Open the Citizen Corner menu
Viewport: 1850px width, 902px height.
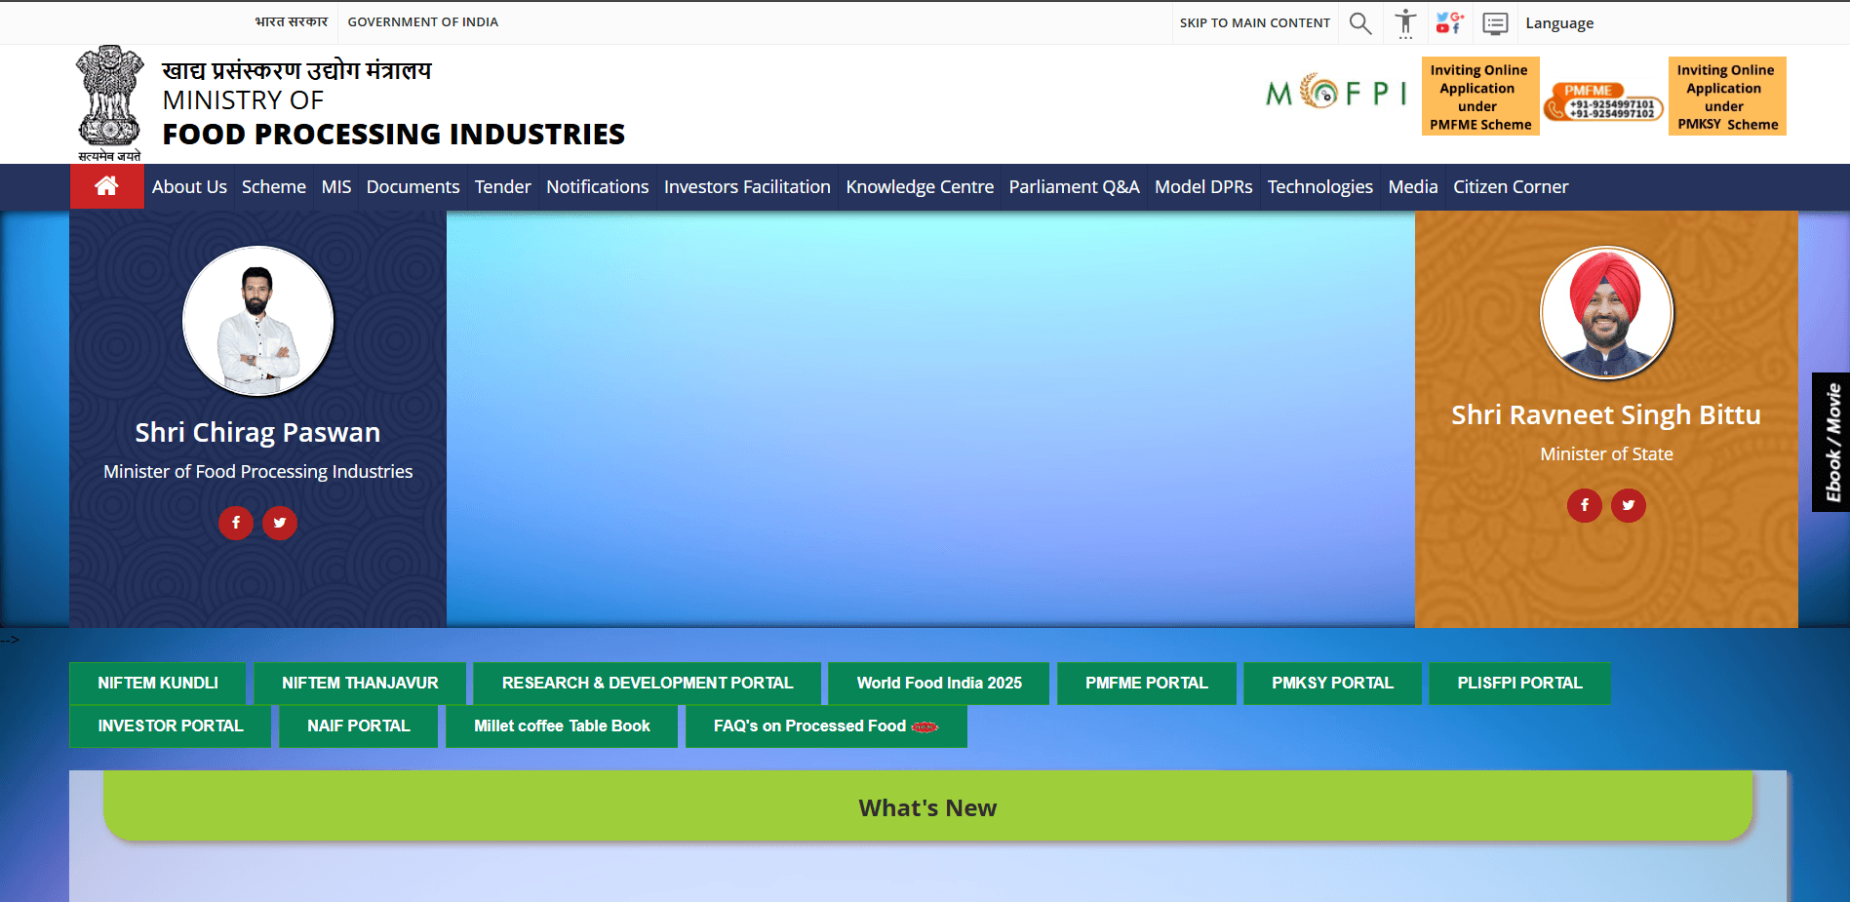tap(1511, 186)
